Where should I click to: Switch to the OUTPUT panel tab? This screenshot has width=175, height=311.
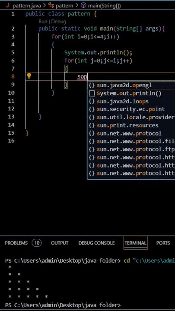tap(60, 243)
